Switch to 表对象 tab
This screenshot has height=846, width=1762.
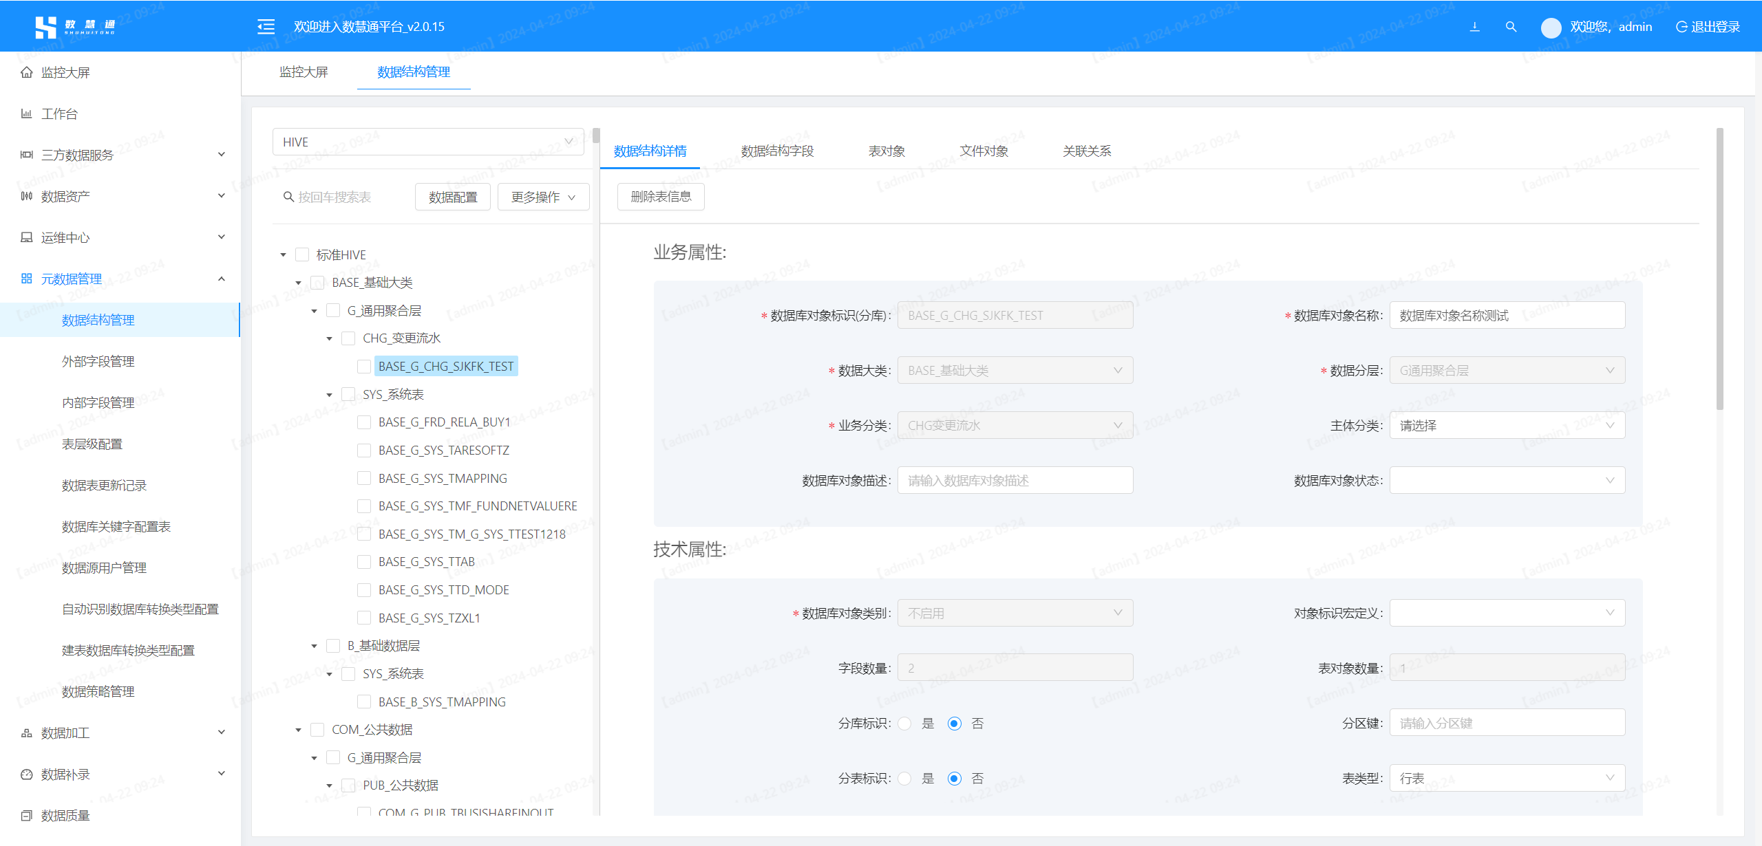tap(887, 151)
